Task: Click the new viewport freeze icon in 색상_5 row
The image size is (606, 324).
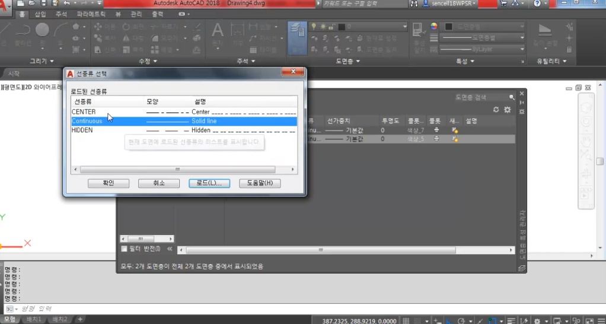Action: [455, 139]
